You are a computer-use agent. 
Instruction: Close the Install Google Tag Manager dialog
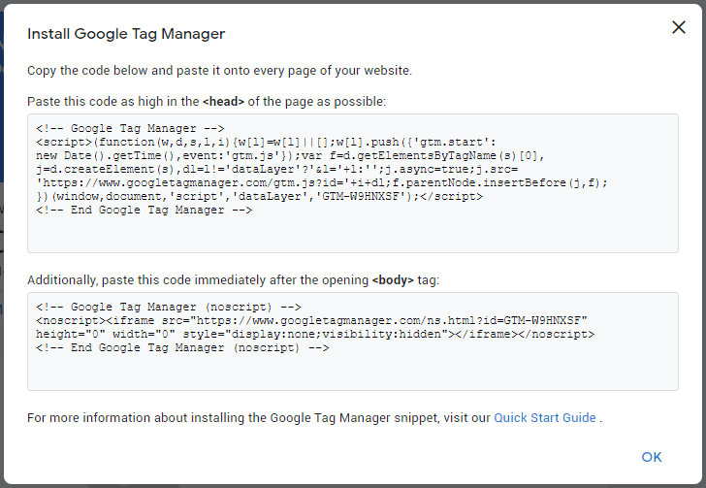pyautogui.click(x=679, y=27)
